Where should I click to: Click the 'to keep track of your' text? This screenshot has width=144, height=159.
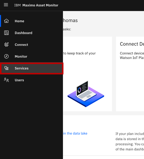(79, 53)
